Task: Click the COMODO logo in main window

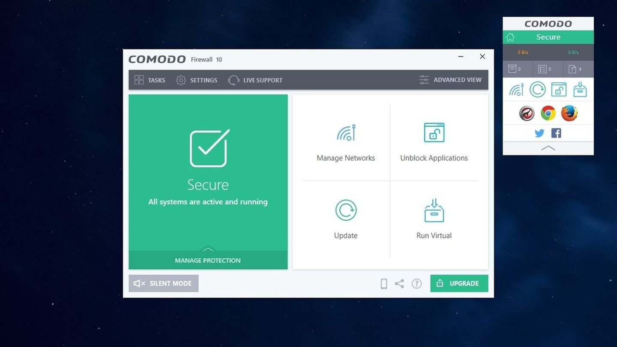Action: tap(157, 59)
